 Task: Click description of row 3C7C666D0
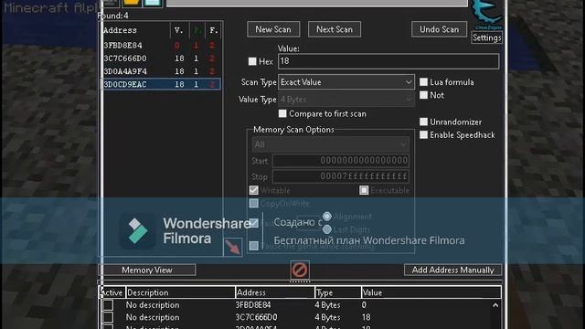(153, 317)
